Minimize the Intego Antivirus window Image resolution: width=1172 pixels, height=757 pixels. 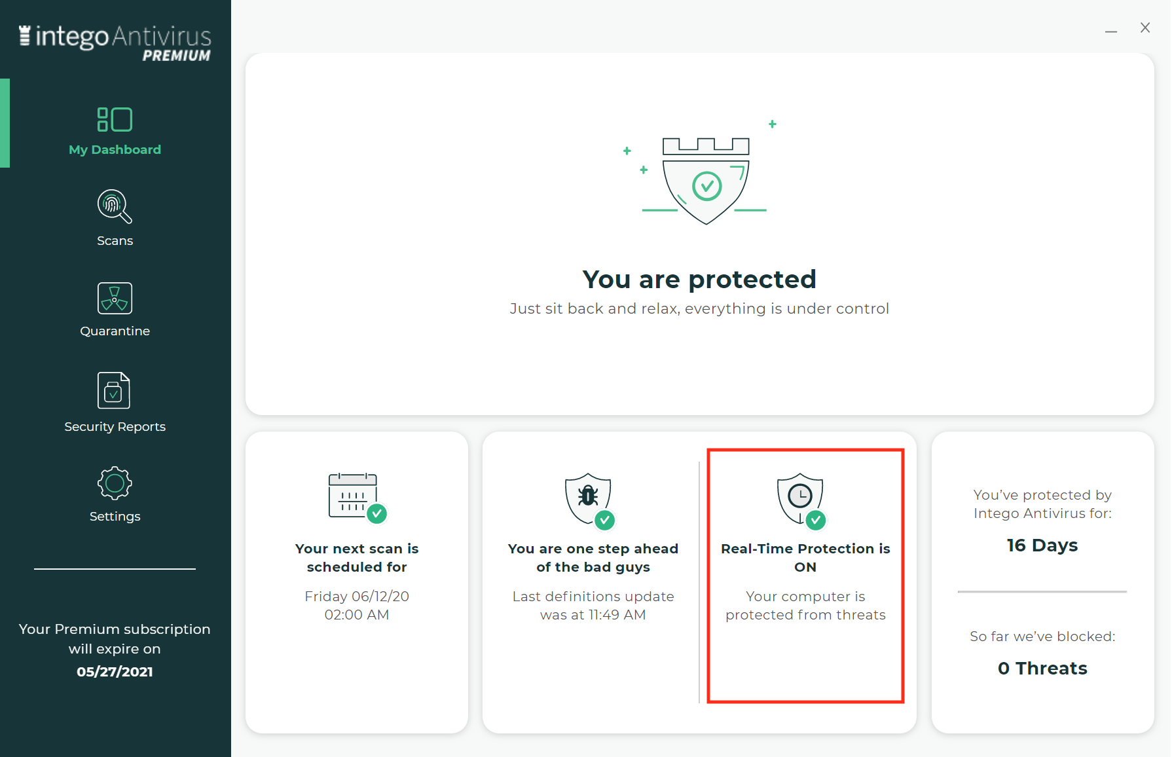(x=1111, y=30)
